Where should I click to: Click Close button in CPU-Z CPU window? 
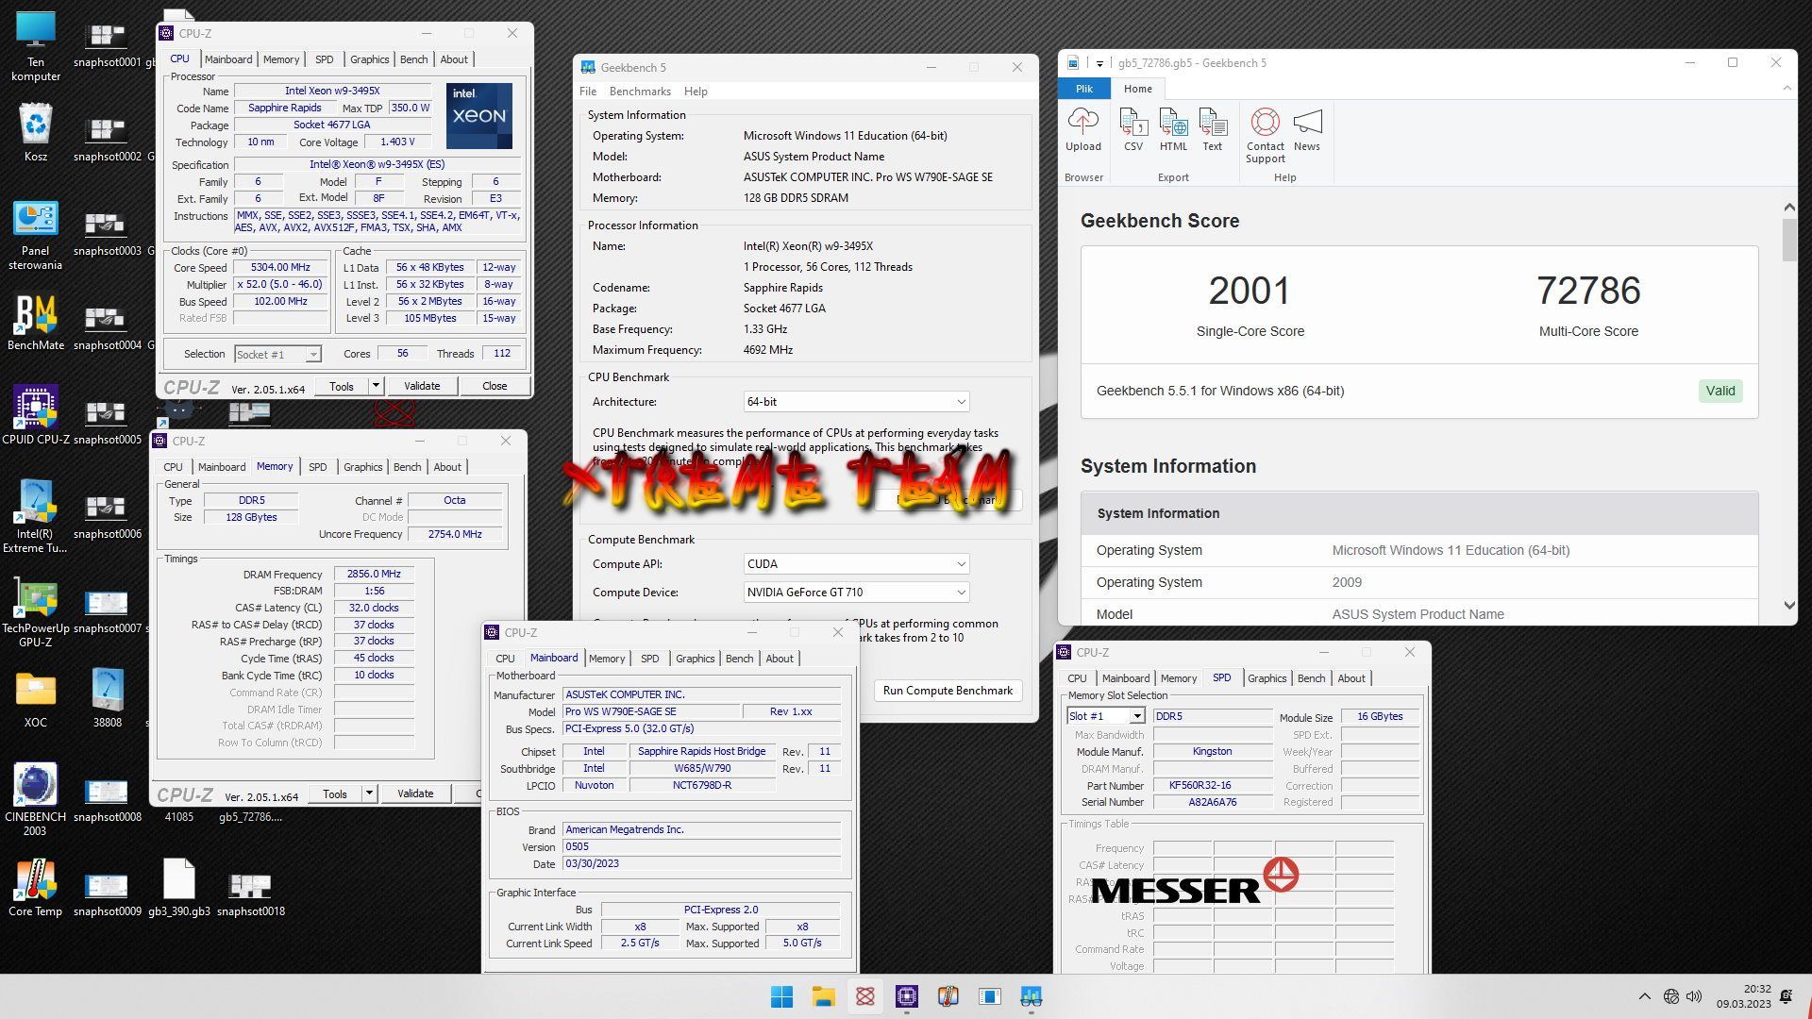click(x=495, y=386)
